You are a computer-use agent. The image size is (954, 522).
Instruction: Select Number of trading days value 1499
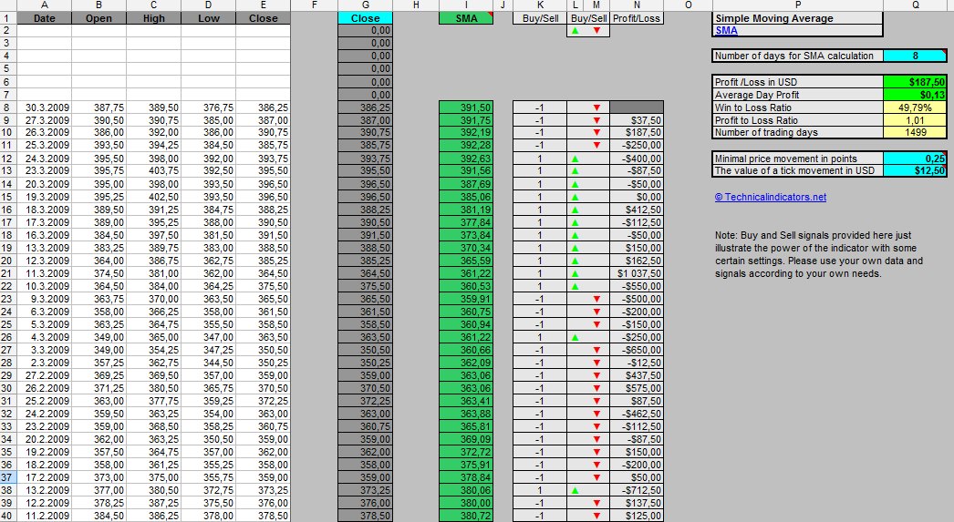coord(915,132)
